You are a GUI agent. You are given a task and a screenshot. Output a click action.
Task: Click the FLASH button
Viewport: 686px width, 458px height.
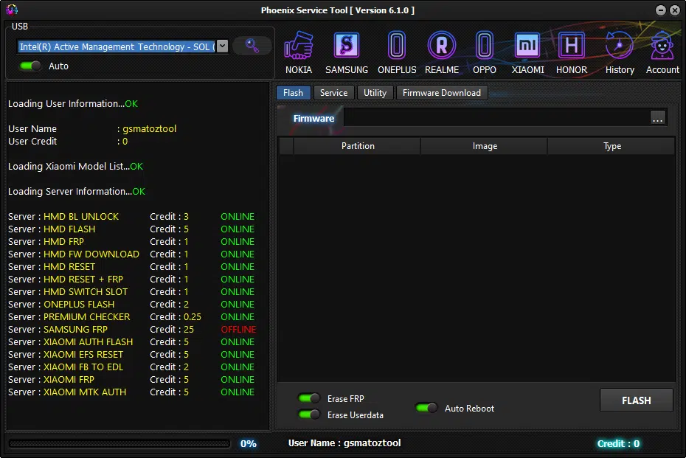click(636, 400)
